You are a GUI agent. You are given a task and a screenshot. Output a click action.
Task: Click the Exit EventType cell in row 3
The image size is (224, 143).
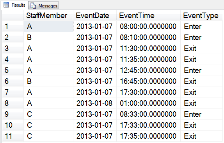pyautogui.click(x=202, y=48)
